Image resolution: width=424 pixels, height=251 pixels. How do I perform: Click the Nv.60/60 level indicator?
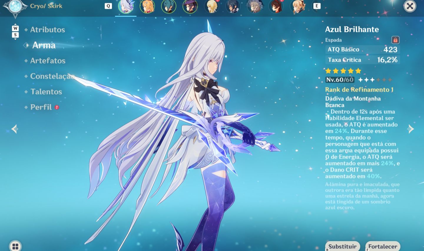(x=340, y=80)
